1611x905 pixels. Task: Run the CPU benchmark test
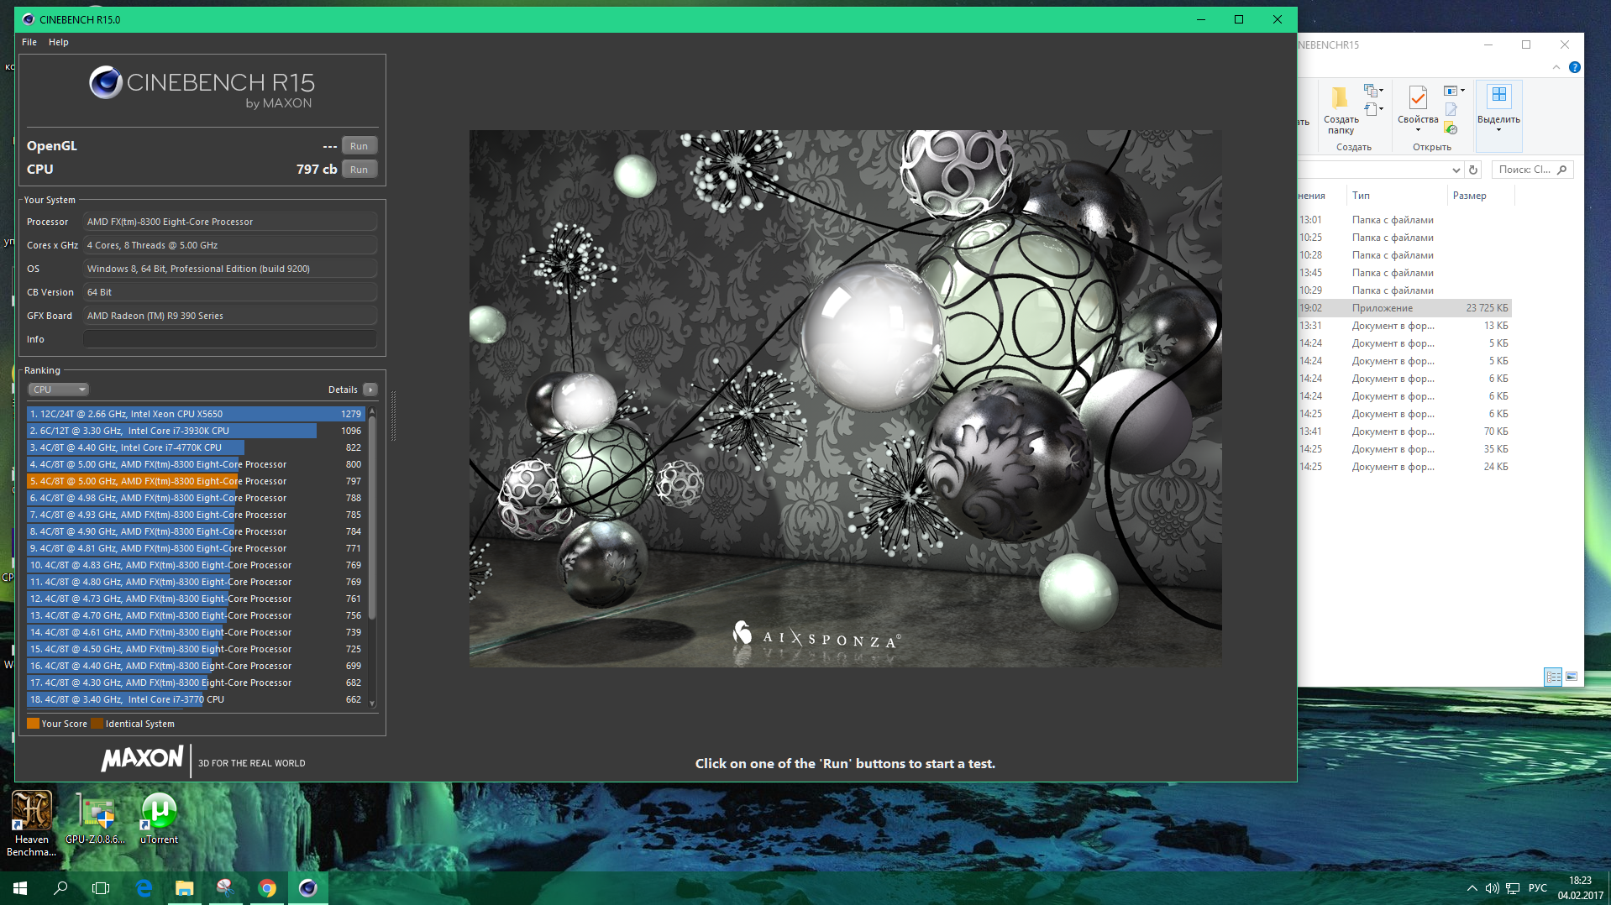pos(359,170)
